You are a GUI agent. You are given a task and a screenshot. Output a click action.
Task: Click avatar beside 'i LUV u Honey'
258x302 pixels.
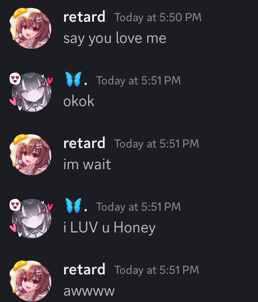click(31, 218)
